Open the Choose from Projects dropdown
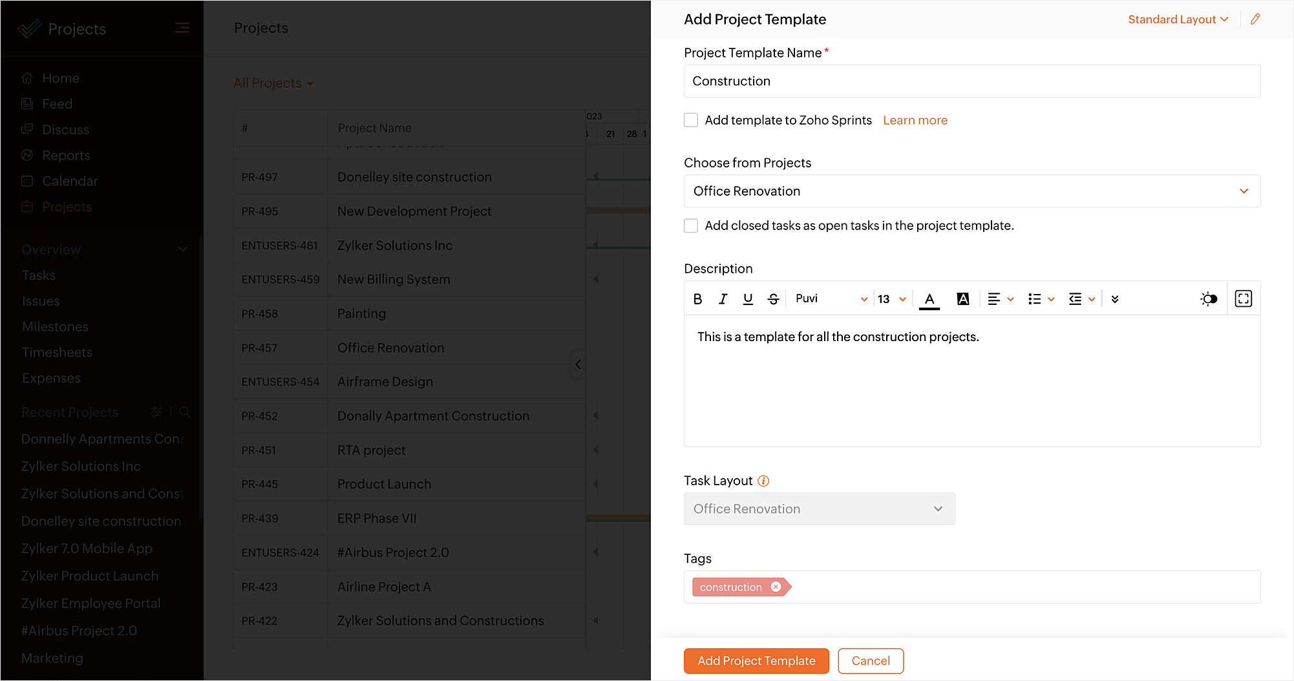1294x681 pixels. coord(971,191)
